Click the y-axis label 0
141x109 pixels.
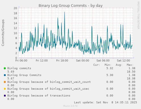pyautogui.click(x=16, y=58)
